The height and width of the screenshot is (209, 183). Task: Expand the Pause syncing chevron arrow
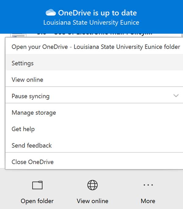[x=176, y=96]
